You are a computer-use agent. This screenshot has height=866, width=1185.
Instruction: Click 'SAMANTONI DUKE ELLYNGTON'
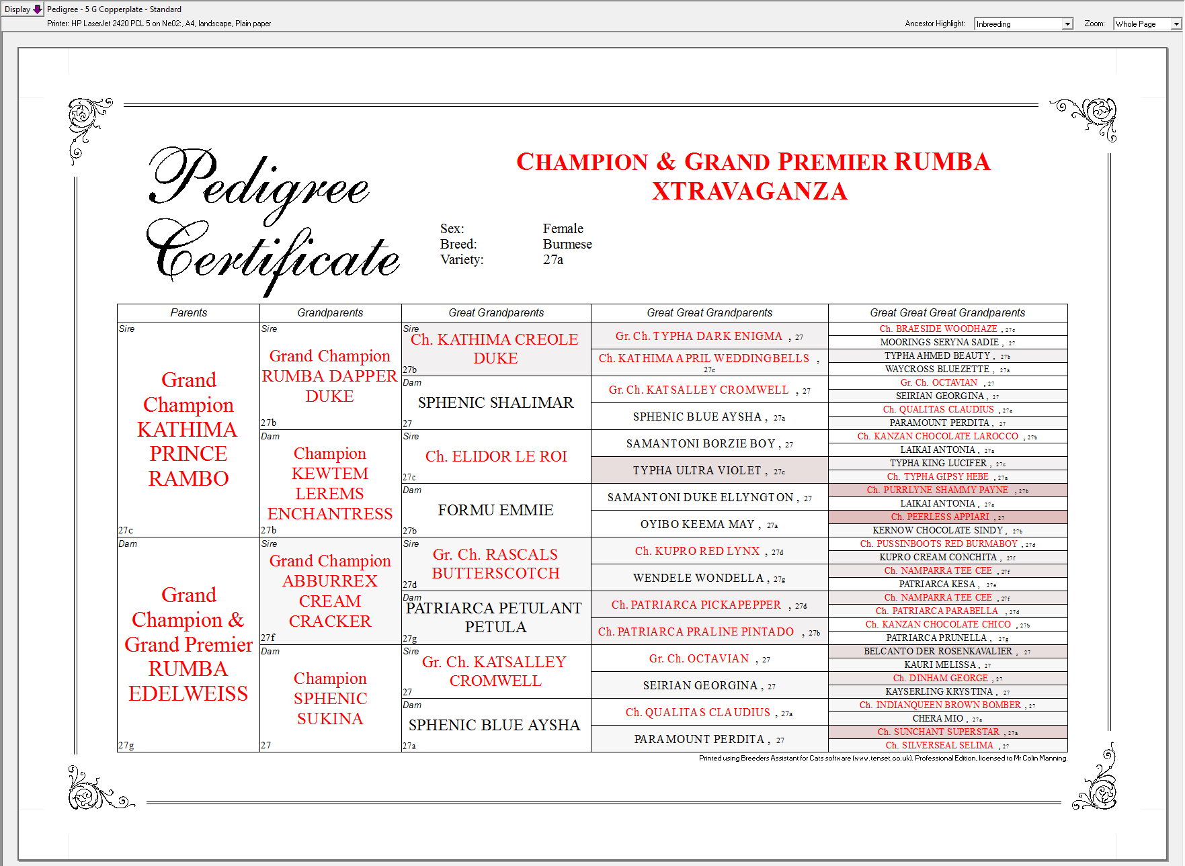(710, 497)
